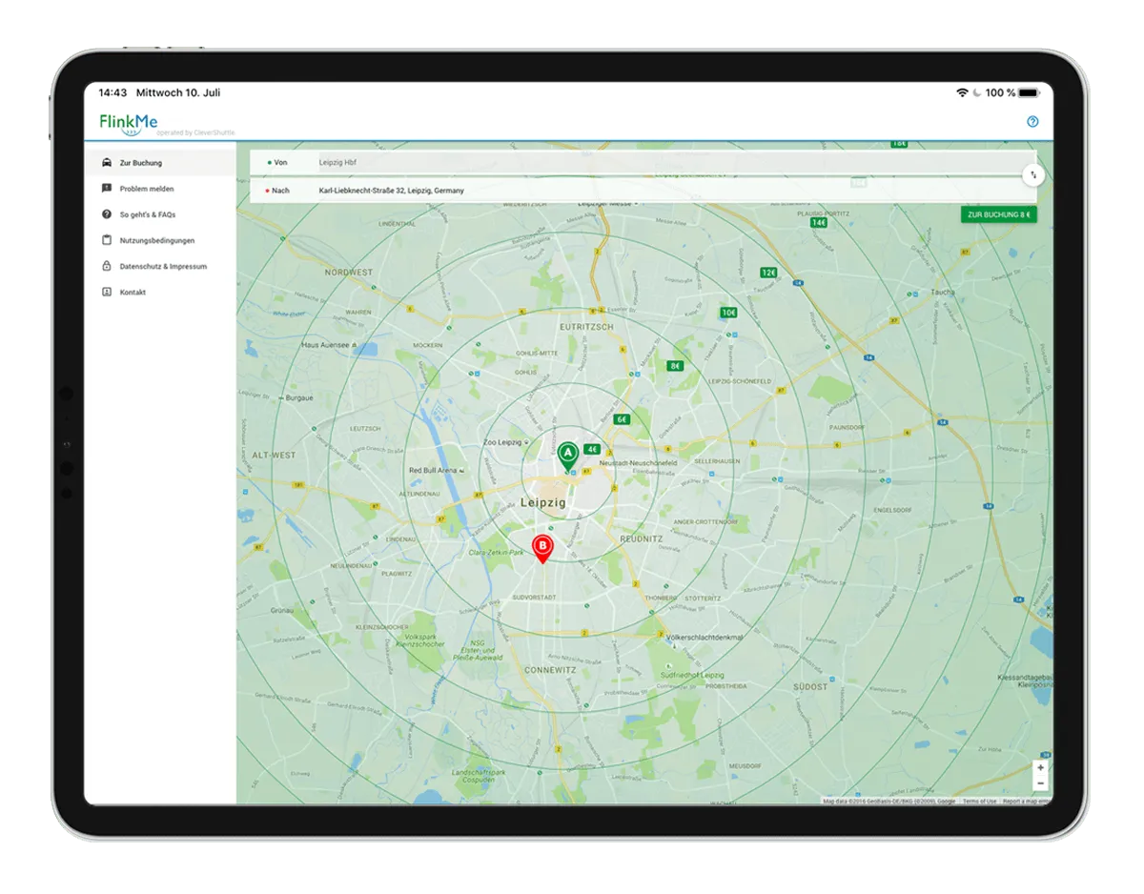
Task: Open Datenschutz & Impressum
Action: pyautogui.click(x=159, y=266)
